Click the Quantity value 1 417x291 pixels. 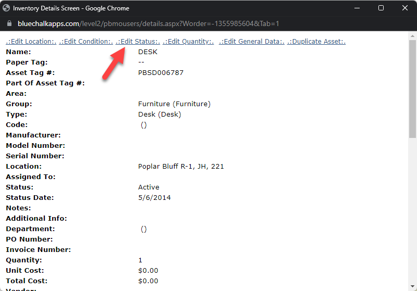pyautogui.click(x=140, y=260)
